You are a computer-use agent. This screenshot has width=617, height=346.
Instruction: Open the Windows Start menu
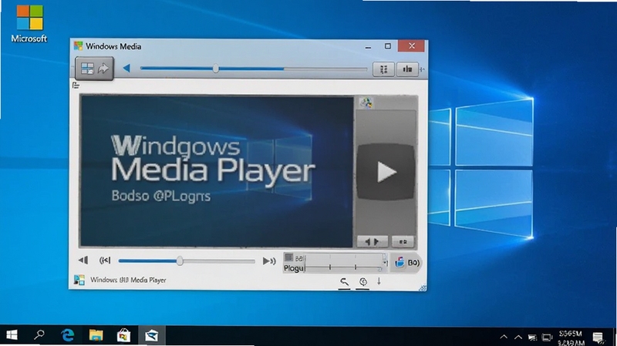[x=12, y=335]
